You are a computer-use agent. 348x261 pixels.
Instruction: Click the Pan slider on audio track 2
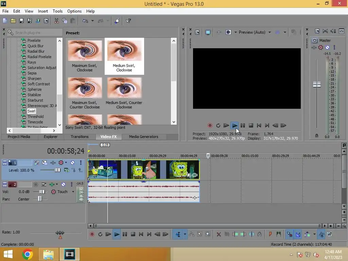pos(40,199)
